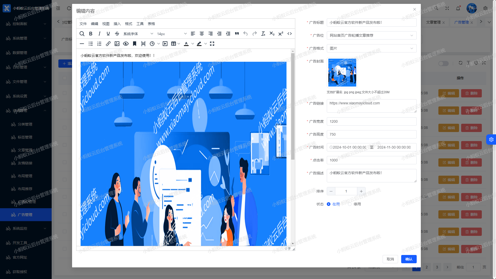496x279 pixels.
Task: Open text color dropdown arrow
Action: (193, 44)
